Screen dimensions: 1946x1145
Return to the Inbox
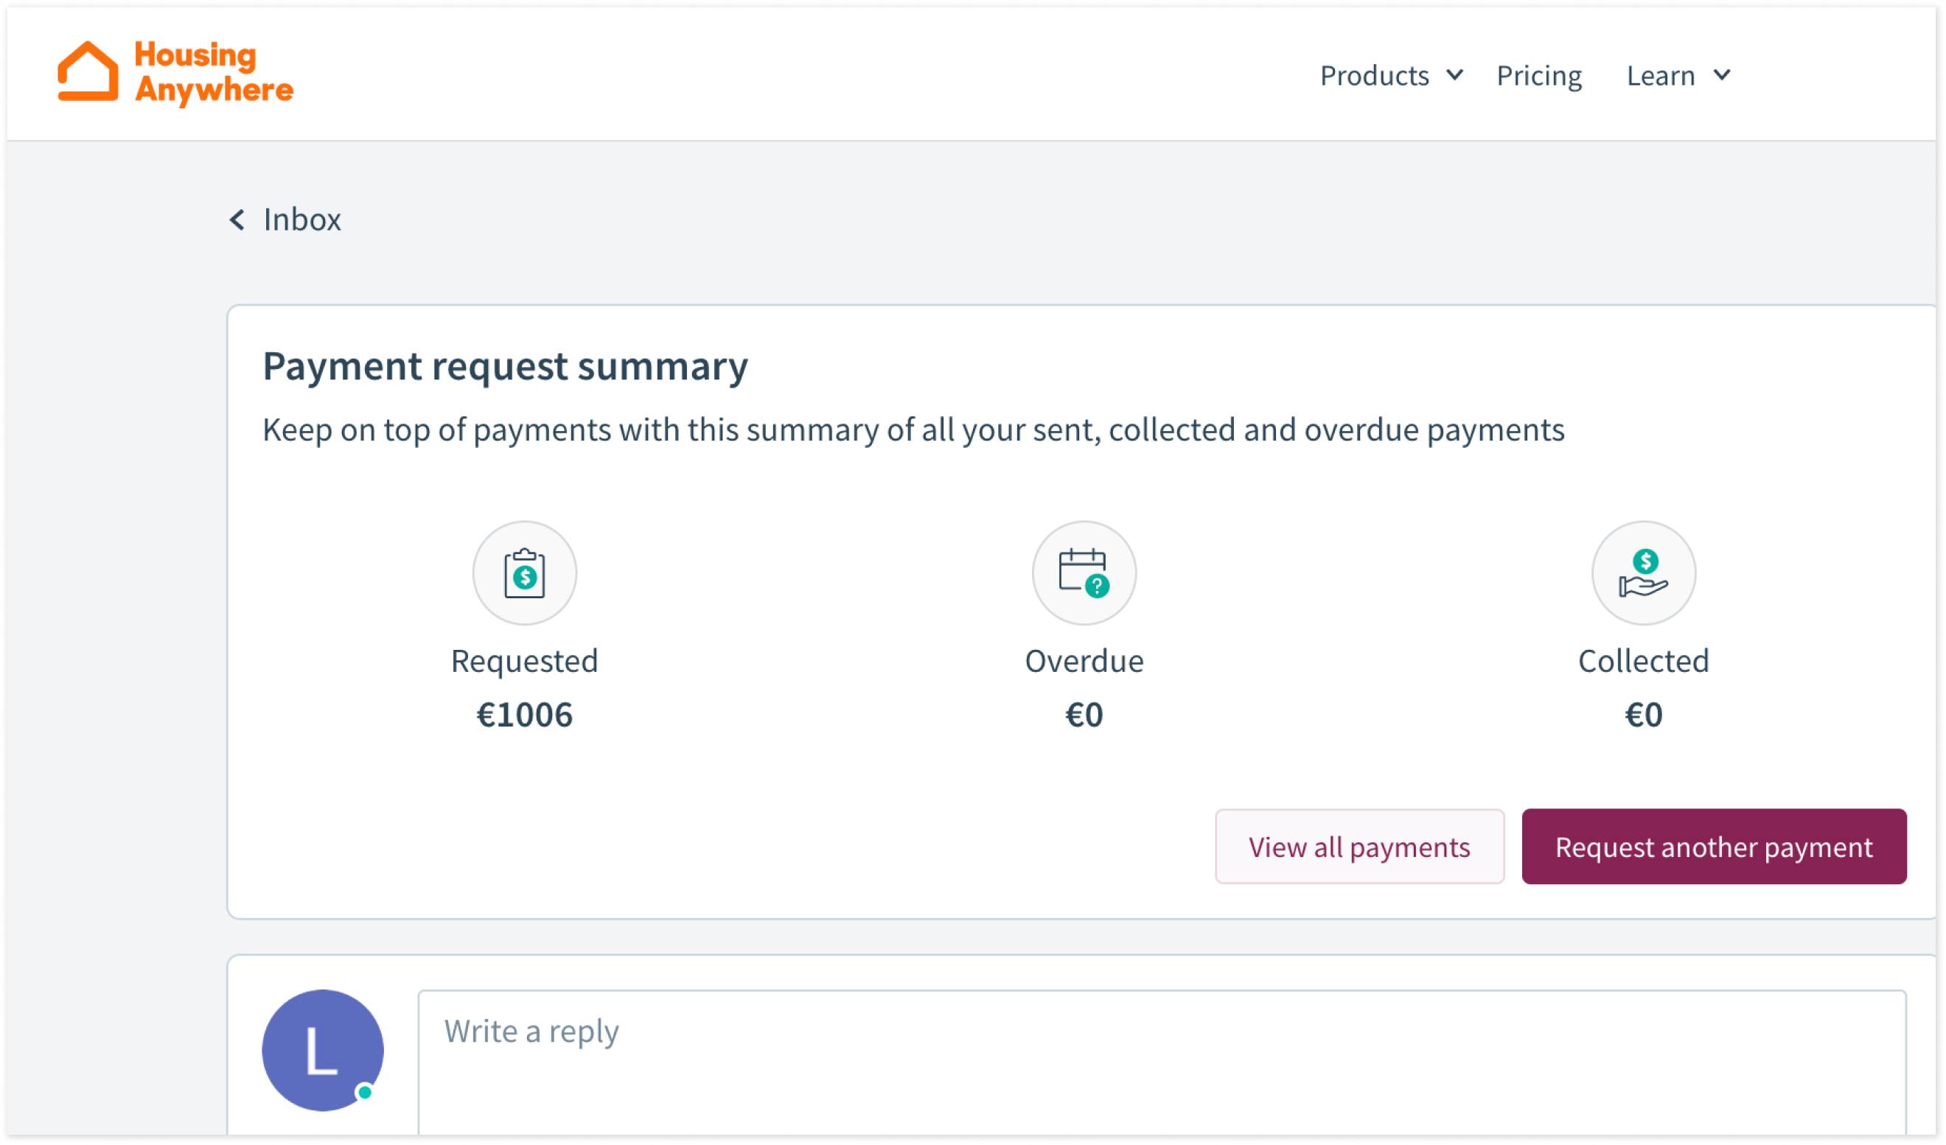click(302, 220)
